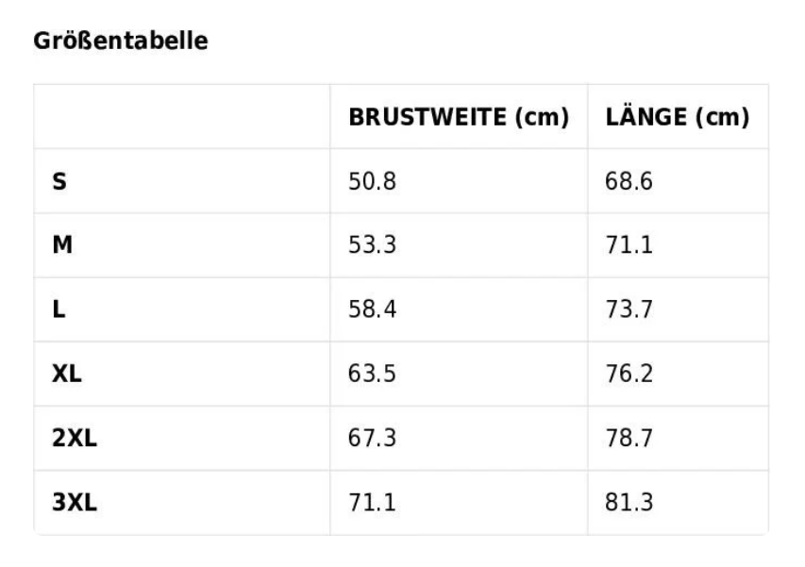
Task: Select the 63.5 cell for XL
Action: pos(373,374)
